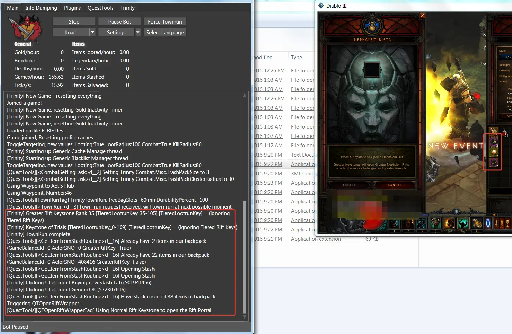Open the Load button dropdown arrow
This screenshot has width=512, height=334.
92,32
